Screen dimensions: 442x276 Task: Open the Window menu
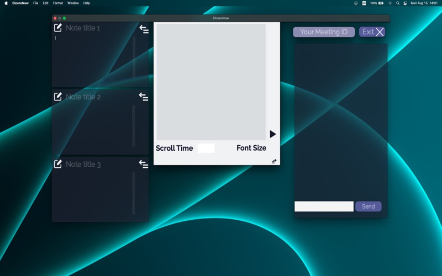(73, 3)
